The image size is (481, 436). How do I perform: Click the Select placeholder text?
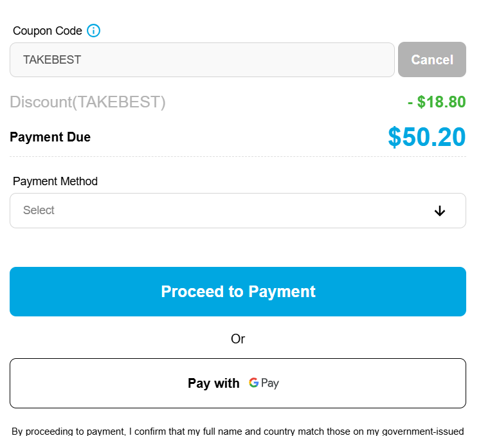(39, 210)
